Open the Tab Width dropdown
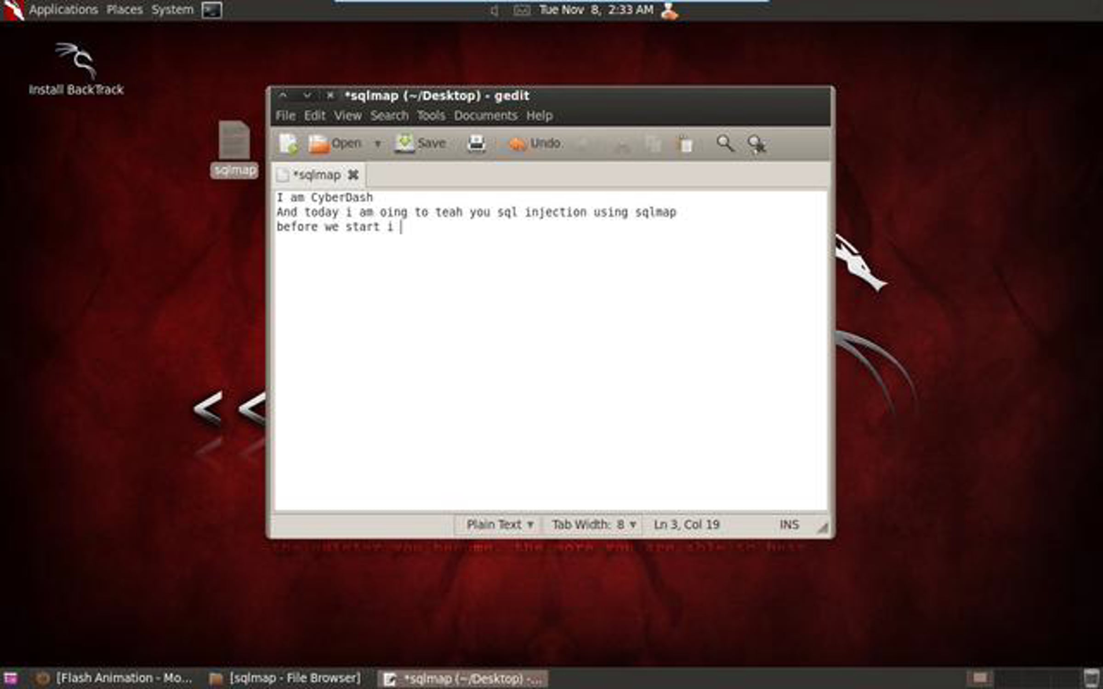The width and height of the screenshot is (1103, 689). pos(593,525)
